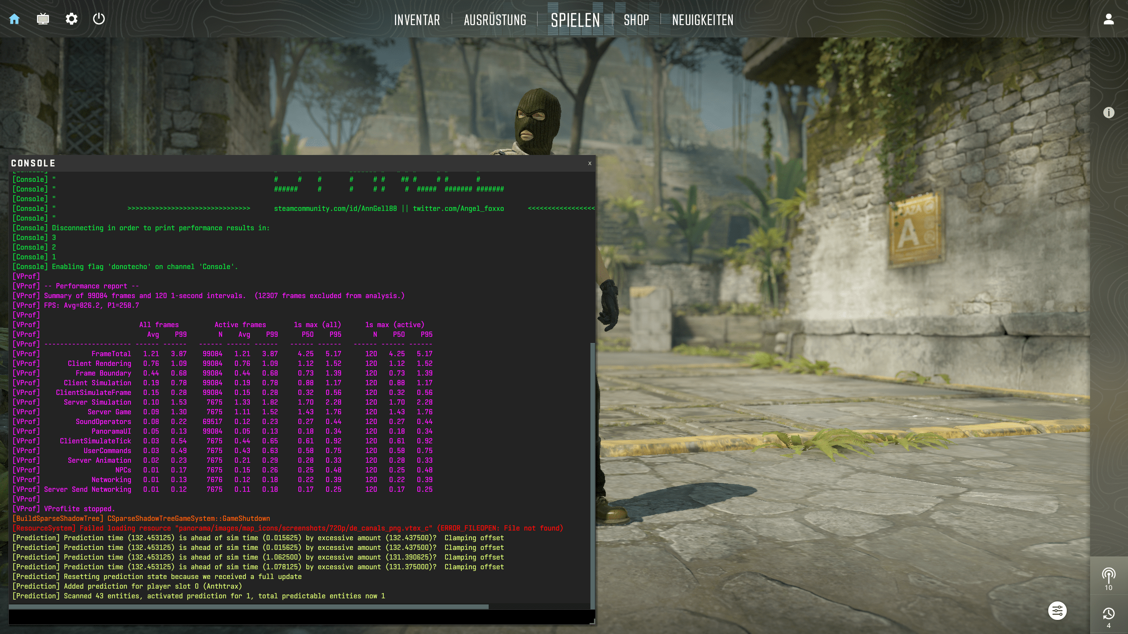Image resolution: width=1128 pixels, height=634 pixels.
Task: Close the console window with x
Action: (590, 163)
